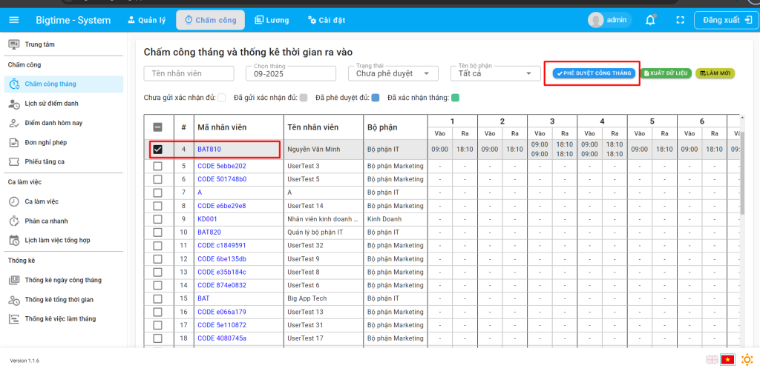
Task: Click the blue Đã phê duyệt đủ swatch
Action: pos(376,98)
